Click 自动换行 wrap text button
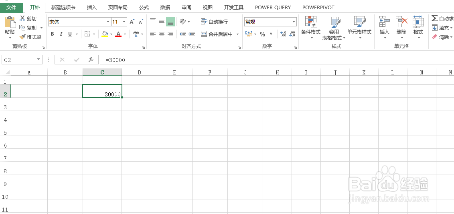This screenshot has height=214, width=454. coord(214,22)
